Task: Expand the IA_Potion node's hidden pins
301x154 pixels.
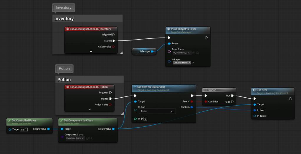Action: (x=90, y=109)
